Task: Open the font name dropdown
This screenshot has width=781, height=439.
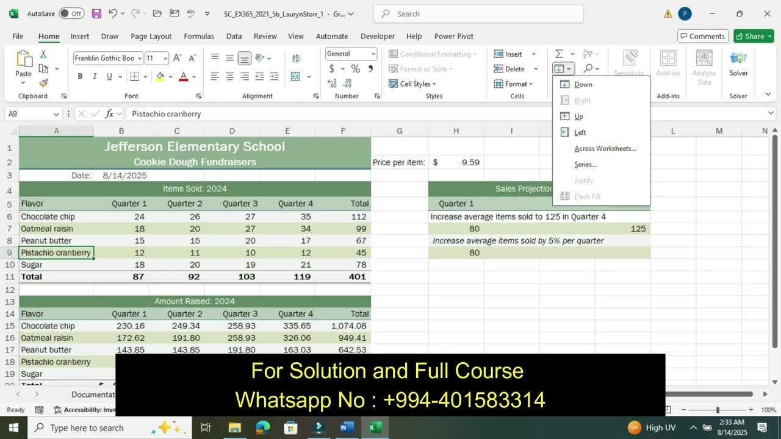Action: (x=140, y=59)
